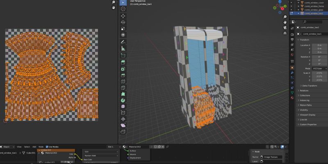
Task: Open the View menu in node editor
Action: 19,147
